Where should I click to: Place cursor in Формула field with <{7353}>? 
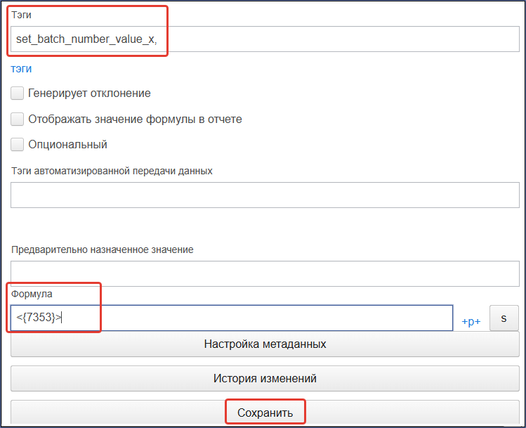[232, 318]
